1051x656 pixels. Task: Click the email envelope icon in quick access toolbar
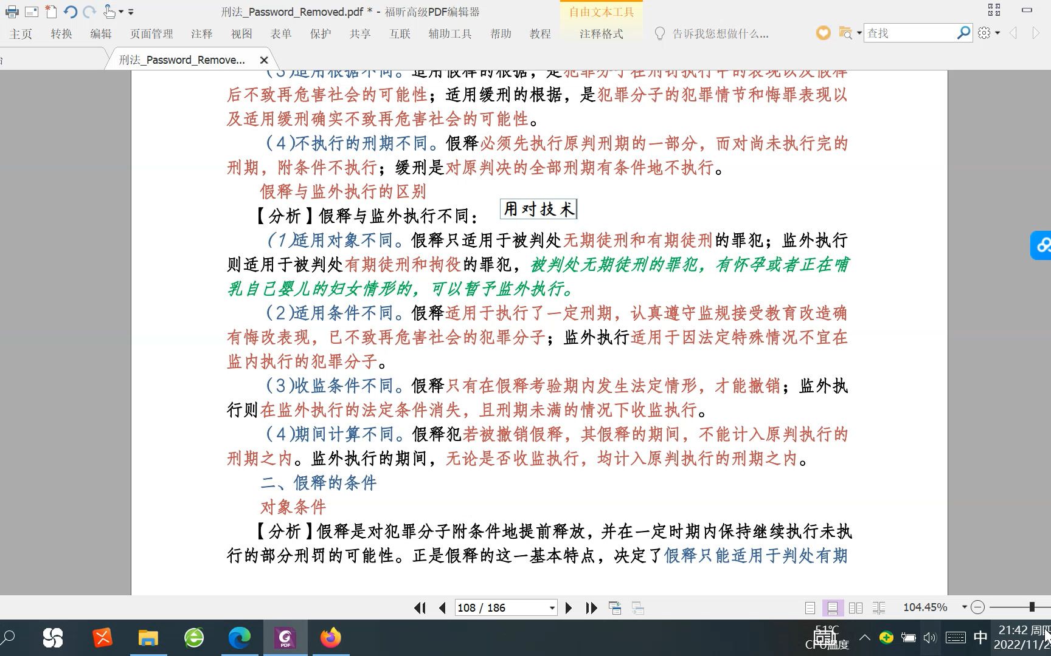point(32,12)
